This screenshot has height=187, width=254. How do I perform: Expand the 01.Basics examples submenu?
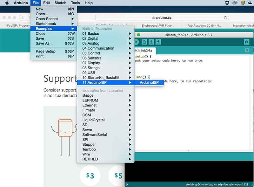(106, 34)
